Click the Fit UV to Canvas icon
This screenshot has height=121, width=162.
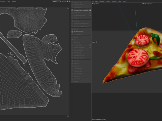click(x=72, y=32)
